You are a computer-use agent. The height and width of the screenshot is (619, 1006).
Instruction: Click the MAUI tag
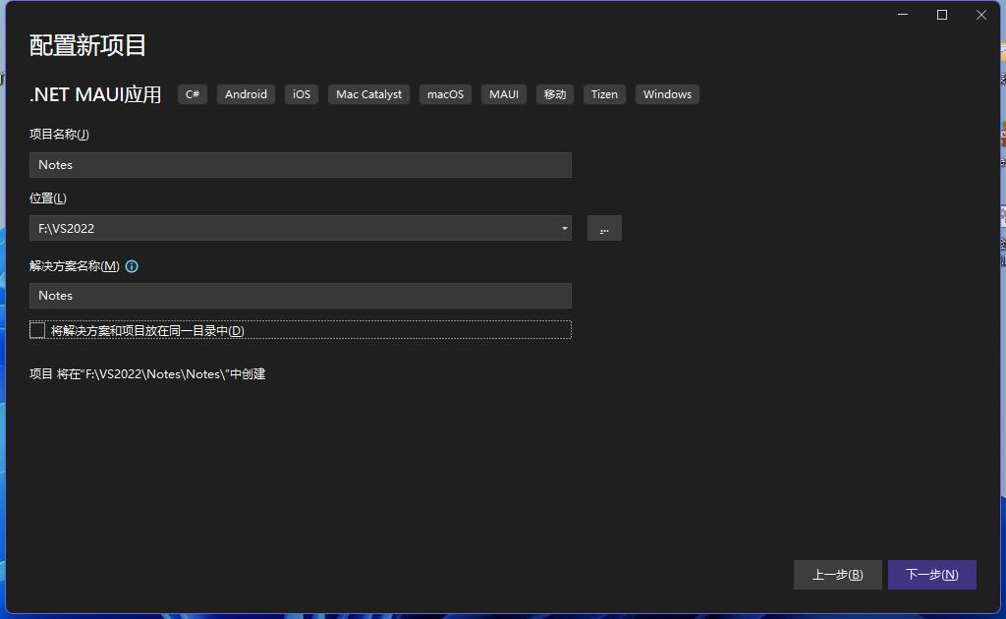[x=504, y=94]
